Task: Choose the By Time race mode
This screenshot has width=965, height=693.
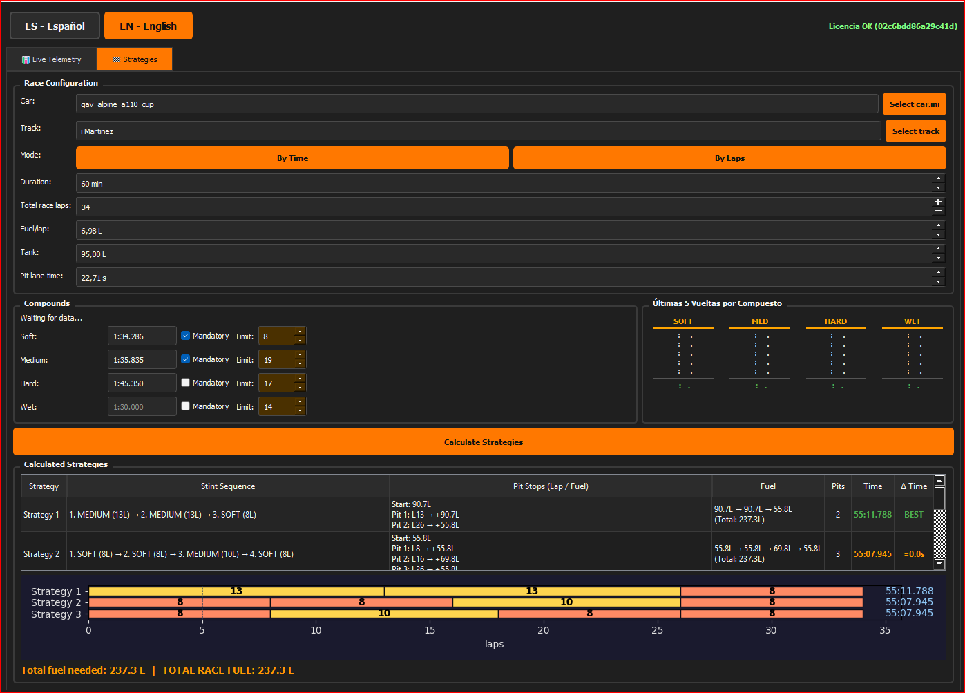Action: tap(292, 158)
